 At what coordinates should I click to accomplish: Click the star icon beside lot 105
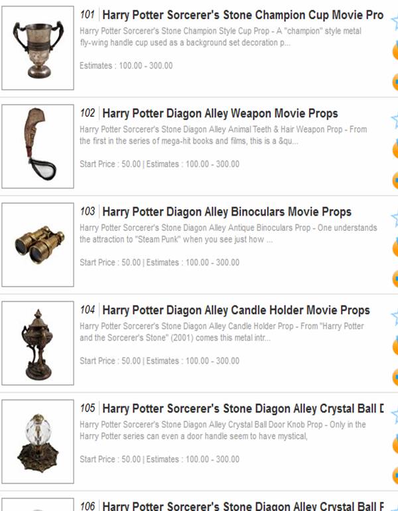395,416
